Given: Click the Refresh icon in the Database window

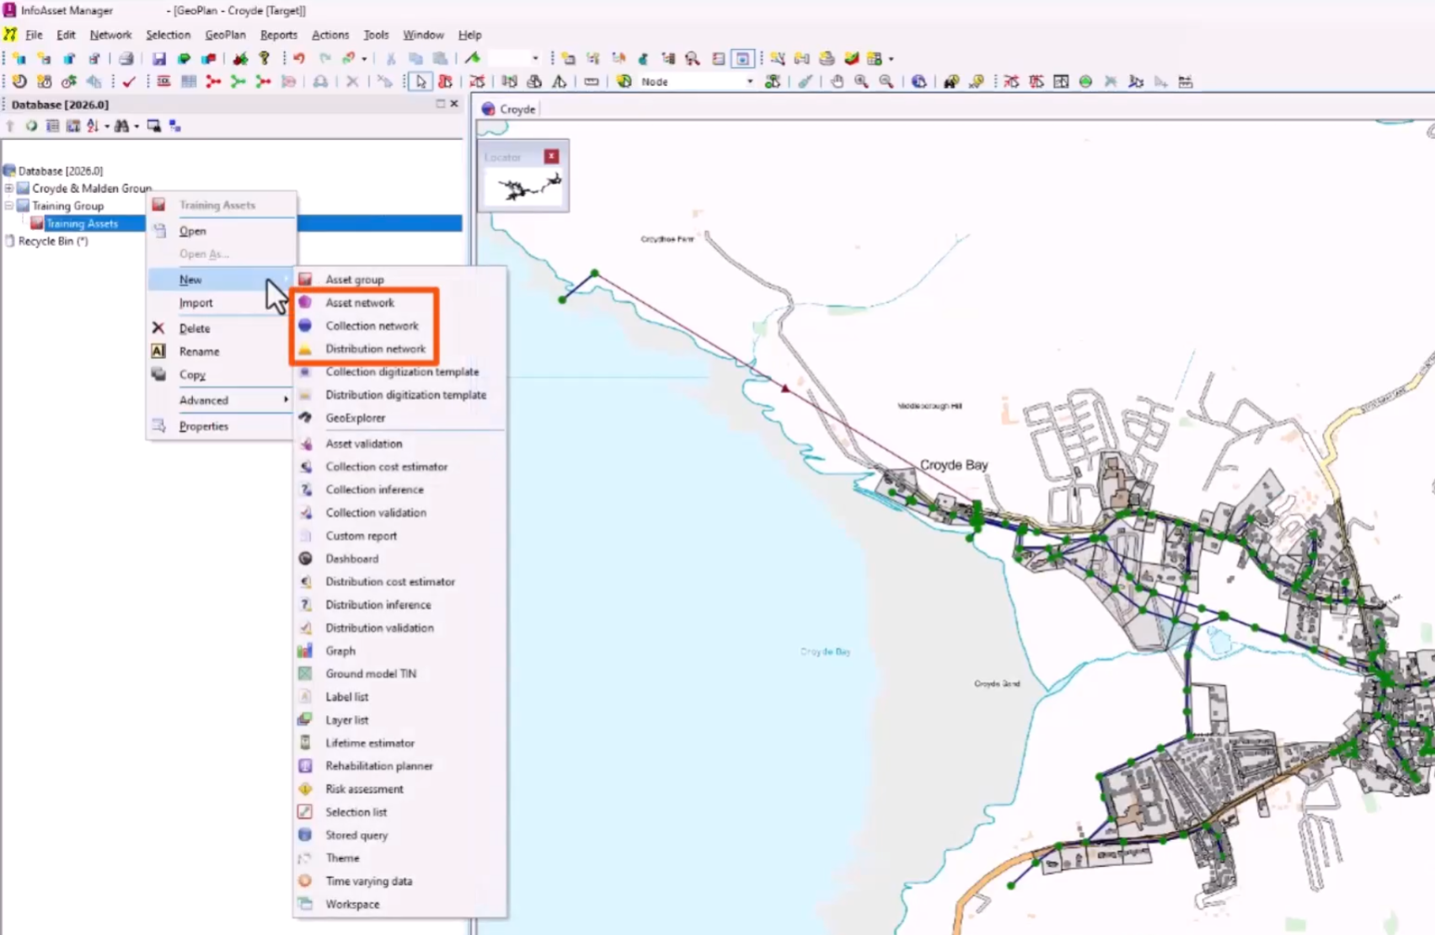Looking at the screenshot, I should pos(31,125).
